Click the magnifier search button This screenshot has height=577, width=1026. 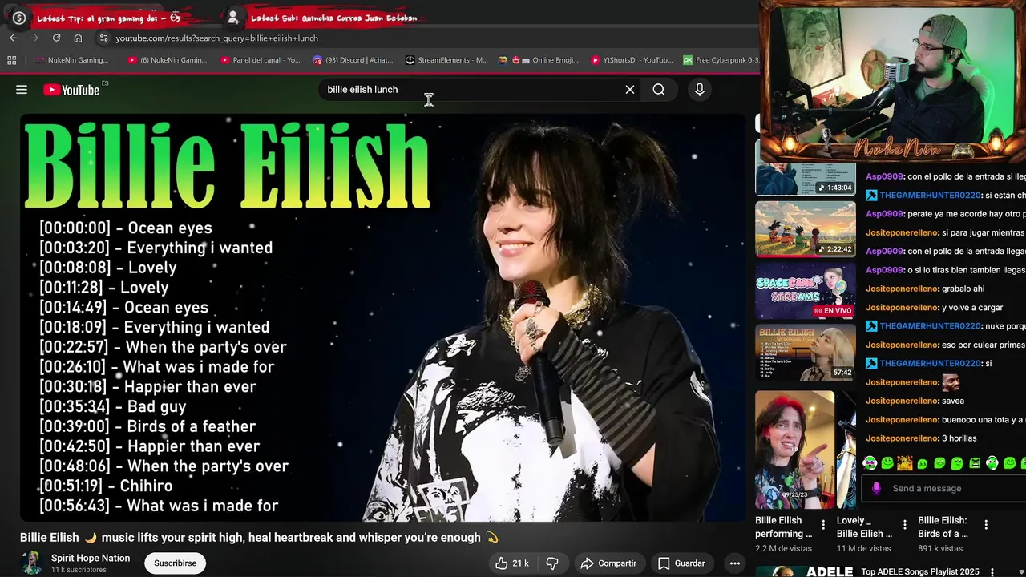click(659, 90)
